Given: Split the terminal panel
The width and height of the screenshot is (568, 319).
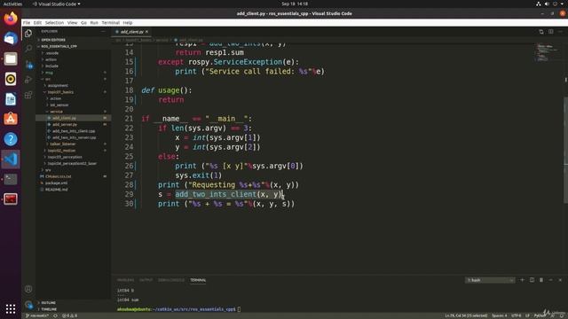Looking at the screenshot, I should coord(532,280).
